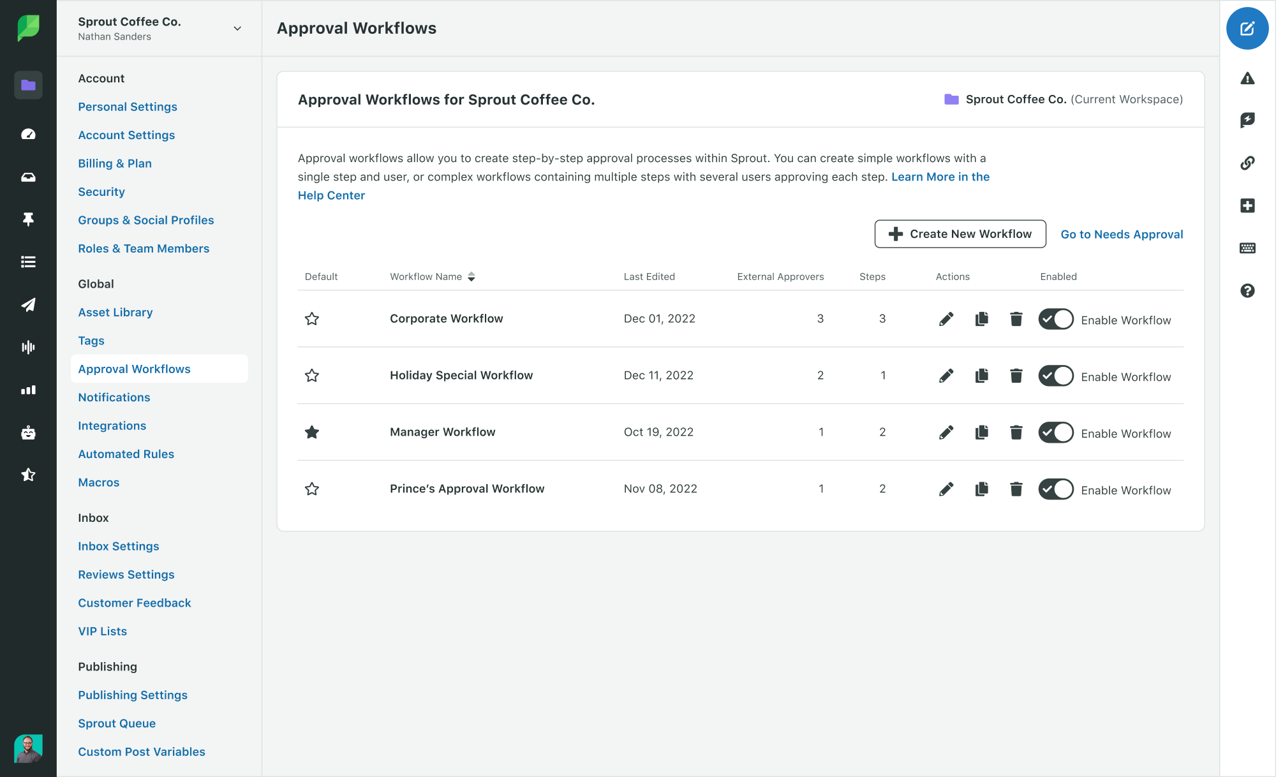Switch off Prince's Approval Workflow toggle
The width and height of the screenshot is (1276, 777).
click(1056, 489)
